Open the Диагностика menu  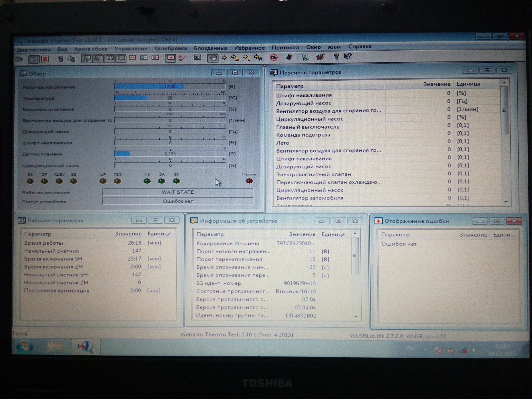point(34,50)
